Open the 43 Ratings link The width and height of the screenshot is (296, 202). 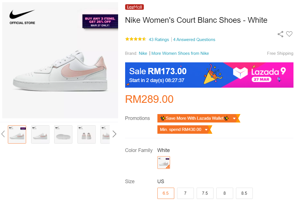click(159, 40)
